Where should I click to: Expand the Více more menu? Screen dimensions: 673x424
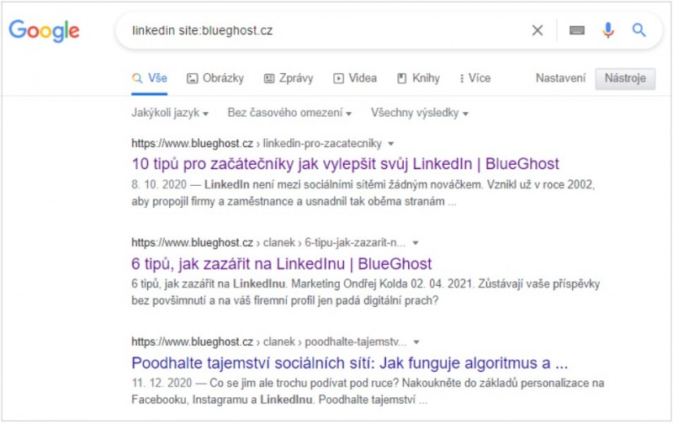tap(475, 78)
